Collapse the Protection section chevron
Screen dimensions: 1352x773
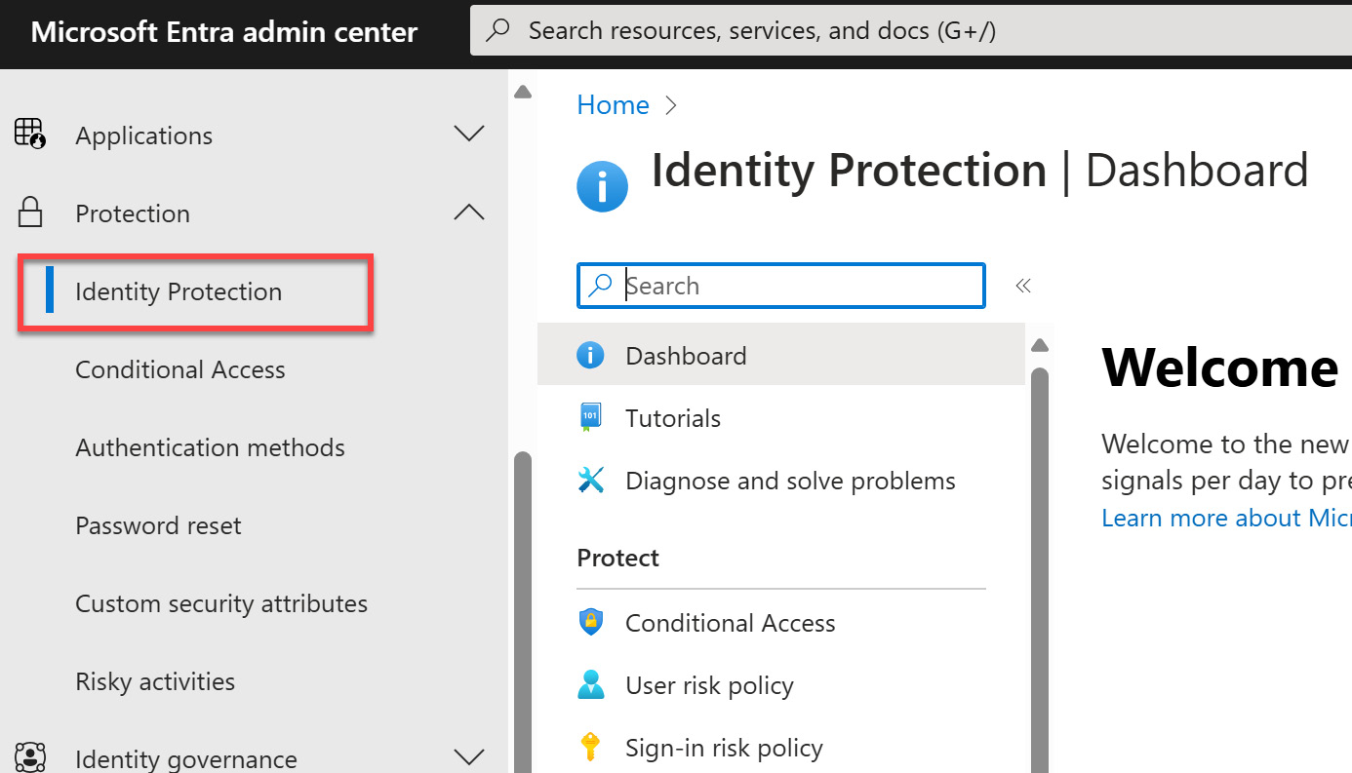pyautogui.click(x=469, y=212)
